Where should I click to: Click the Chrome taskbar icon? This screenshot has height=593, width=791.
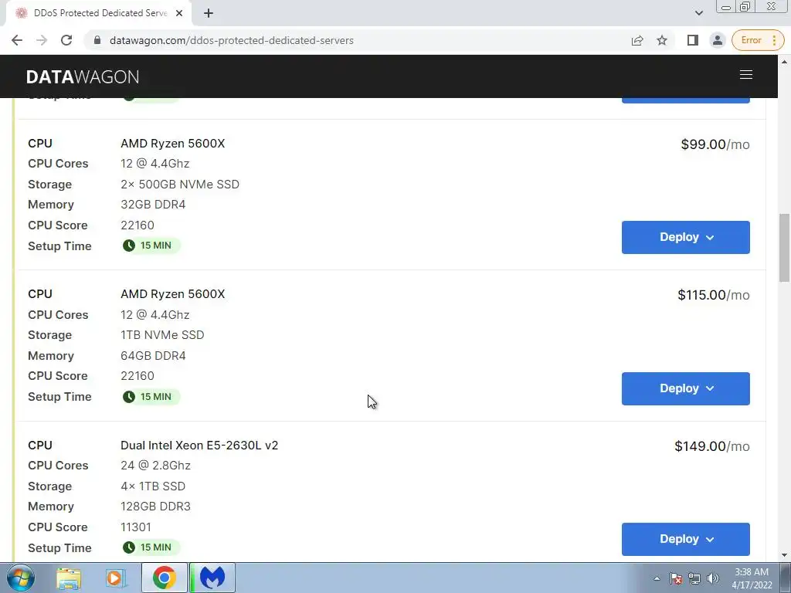pyautogui.click(x=164, y=578)
